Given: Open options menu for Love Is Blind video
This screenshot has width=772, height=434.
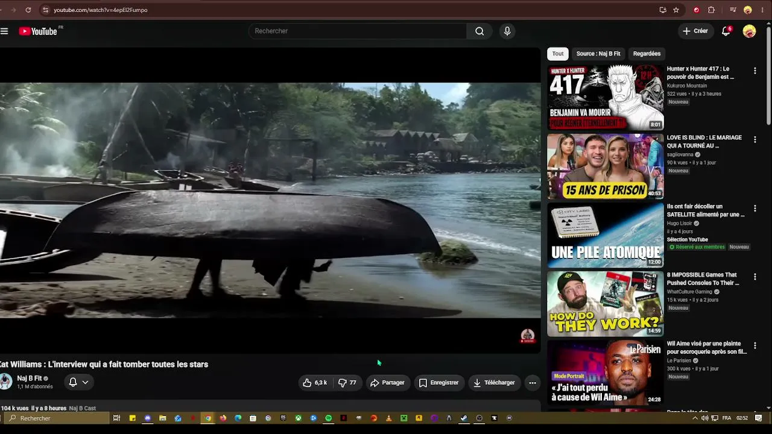Looking at the screenshot, I should 755,140.
